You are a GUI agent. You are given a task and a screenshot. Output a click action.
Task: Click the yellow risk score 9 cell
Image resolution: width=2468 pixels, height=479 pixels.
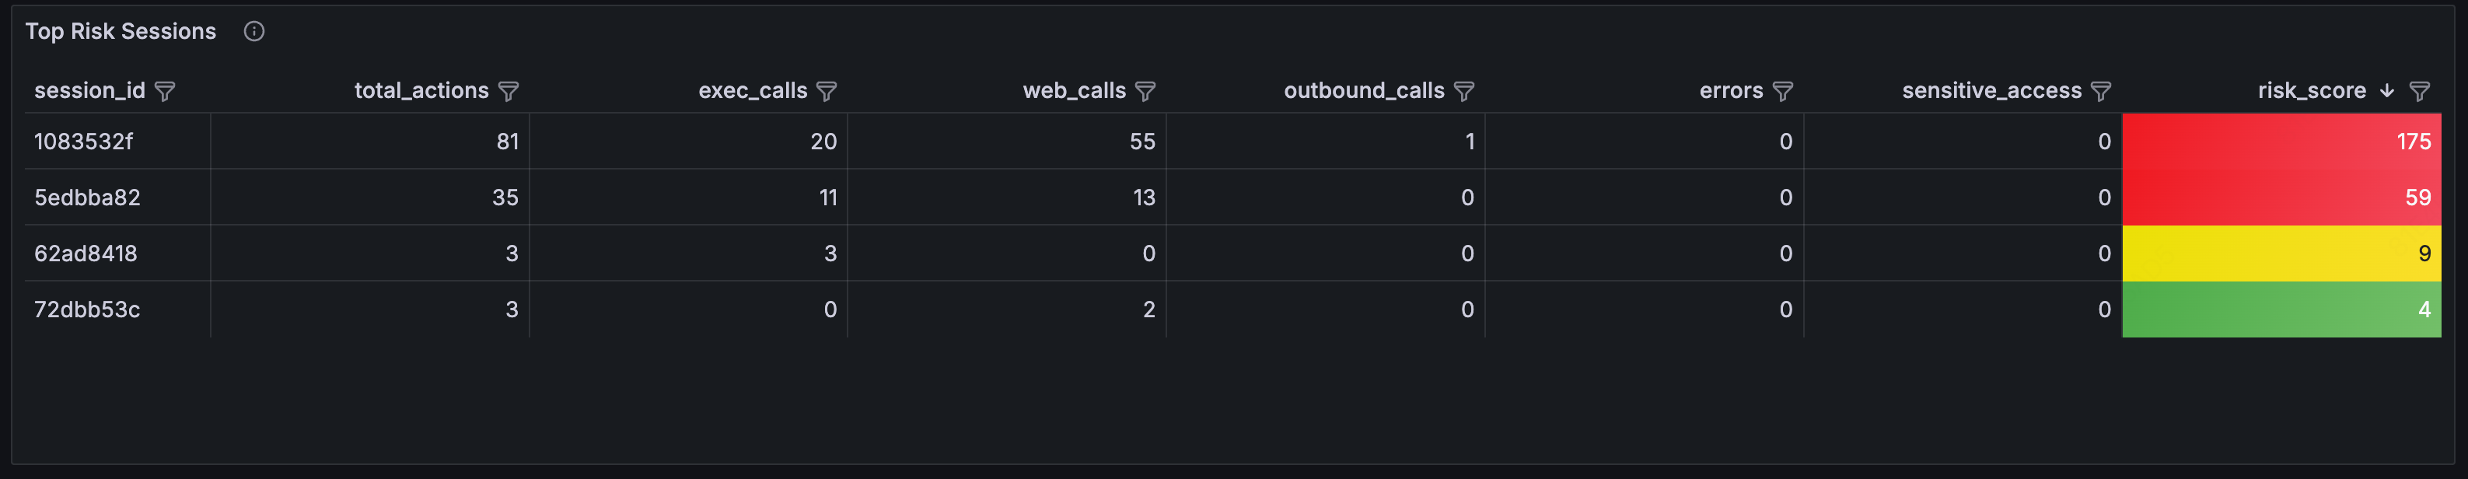click(x=2280, y=253)
